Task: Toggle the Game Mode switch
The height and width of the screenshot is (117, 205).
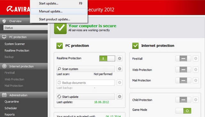Action: click(183, 111)
